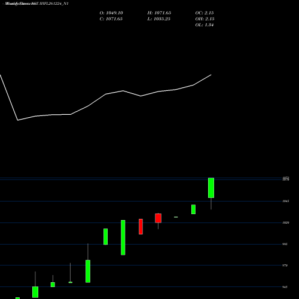This screenshot has height=299, width=299.
Task: Click the 979 price axis label
Action: (x=285, y=266)
